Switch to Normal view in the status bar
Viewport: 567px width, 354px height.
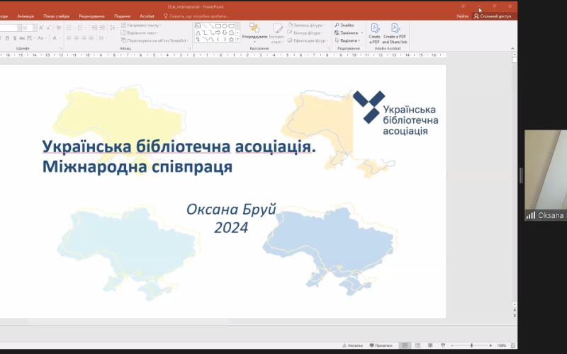tap(405, 346)
